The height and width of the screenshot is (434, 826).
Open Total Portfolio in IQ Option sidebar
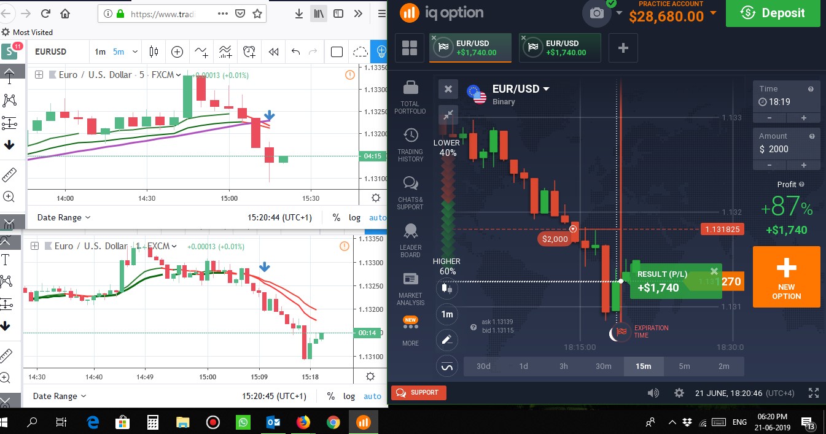410,97
